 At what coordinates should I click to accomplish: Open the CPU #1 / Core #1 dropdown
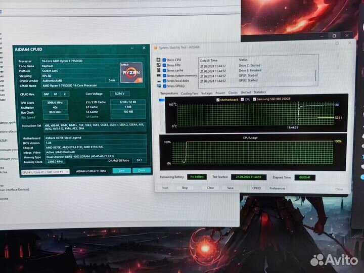[x=45, y=172]
